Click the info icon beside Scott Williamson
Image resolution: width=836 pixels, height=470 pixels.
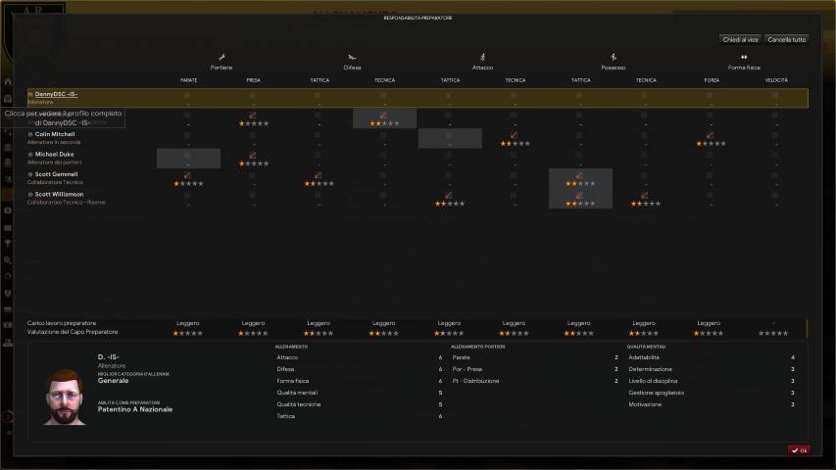click(x=30, y=194)
